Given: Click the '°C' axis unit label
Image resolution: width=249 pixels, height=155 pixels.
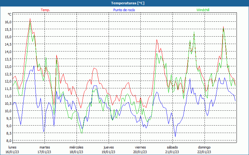Looking at the screenshot, I should click(10, 14).
